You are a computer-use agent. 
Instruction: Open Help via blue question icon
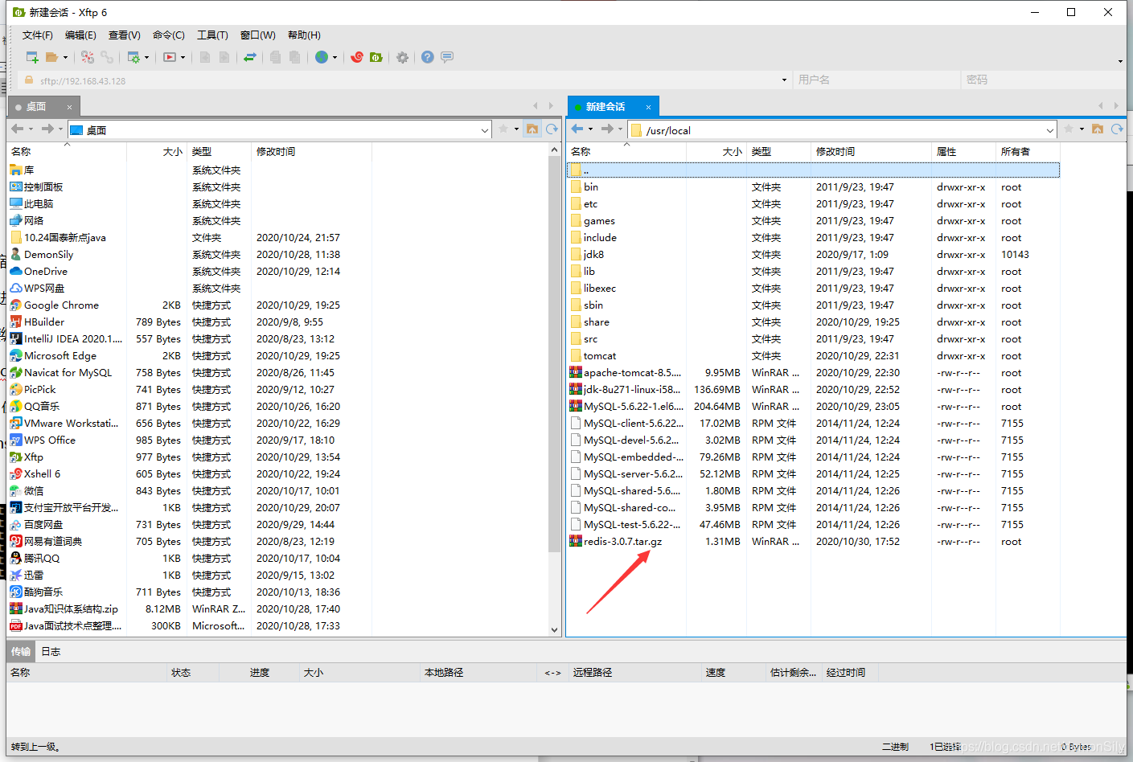click(x=428, y=57)
